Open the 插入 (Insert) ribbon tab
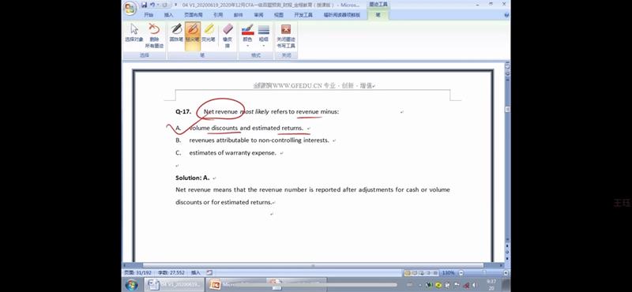Viewport: 632px width, 292px height. 168,15
